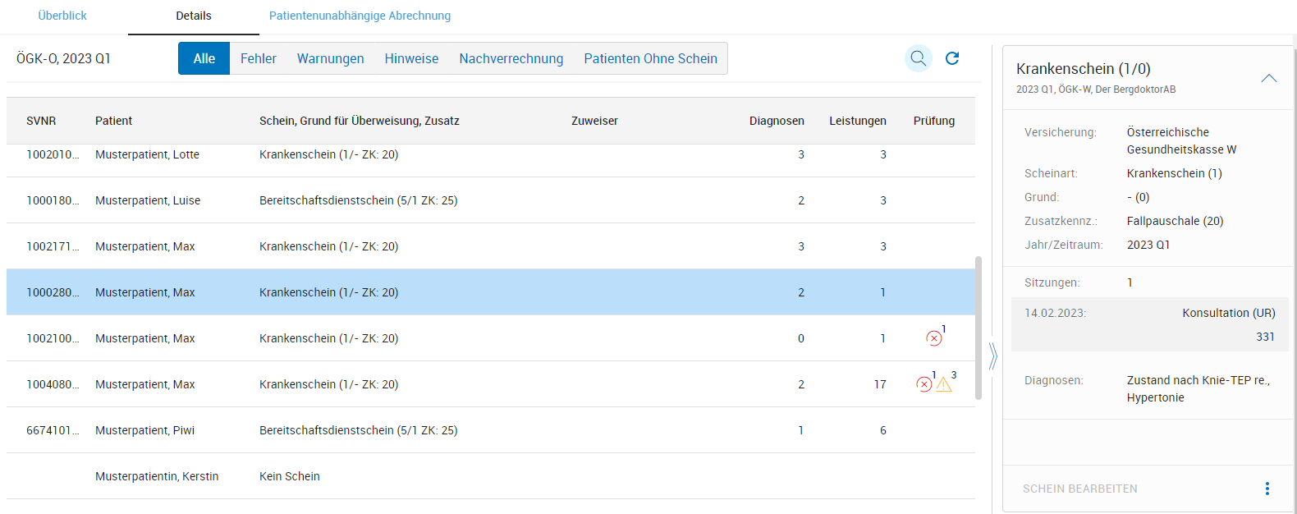Select the Alle filter button
Screen dimensions: 1297x514
204,58
